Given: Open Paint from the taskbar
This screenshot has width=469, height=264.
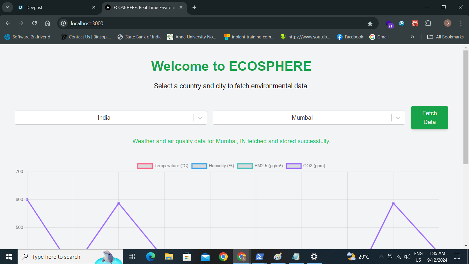Looking at the screenshot, I should pyautogui.click(x=278, y=257).
